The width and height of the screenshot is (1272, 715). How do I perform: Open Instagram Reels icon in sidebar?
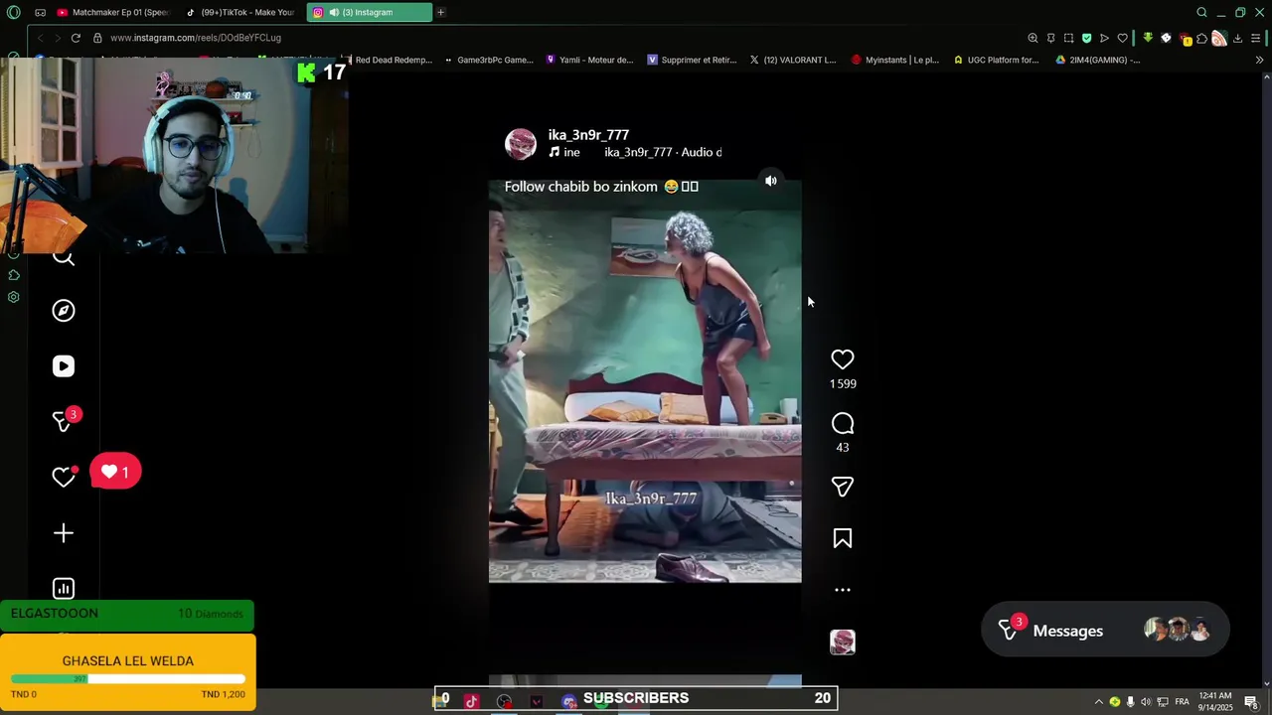point(64,366)
